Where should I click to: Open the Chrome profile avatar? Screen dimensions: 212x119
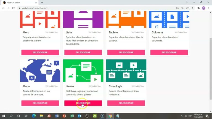click(203, 8)
